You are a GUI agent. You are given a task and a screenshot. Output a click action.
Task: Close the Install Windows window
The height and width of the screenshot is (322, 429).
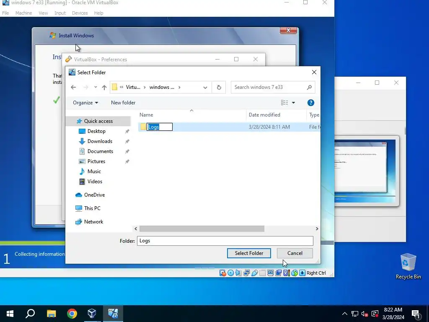(x=288, y=30)
